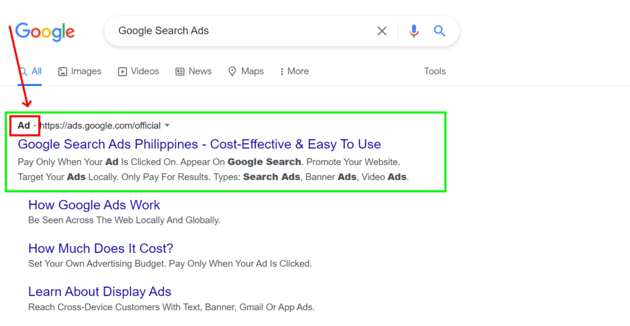The image size is (630, 326).
Task: Open the More search options menu
Action: [295, 71]
